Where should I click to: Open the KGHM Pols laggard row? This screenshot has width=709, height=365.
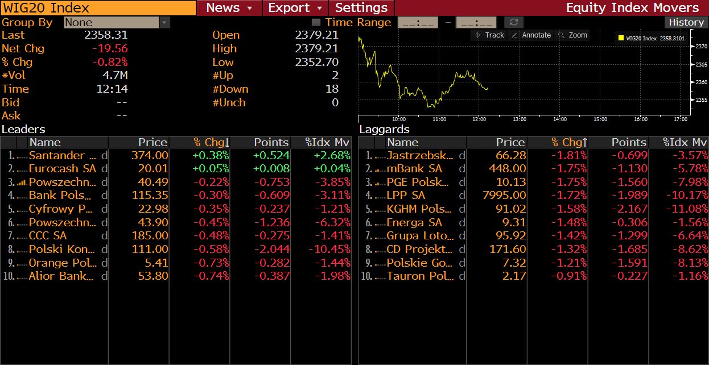pos(420,209)
